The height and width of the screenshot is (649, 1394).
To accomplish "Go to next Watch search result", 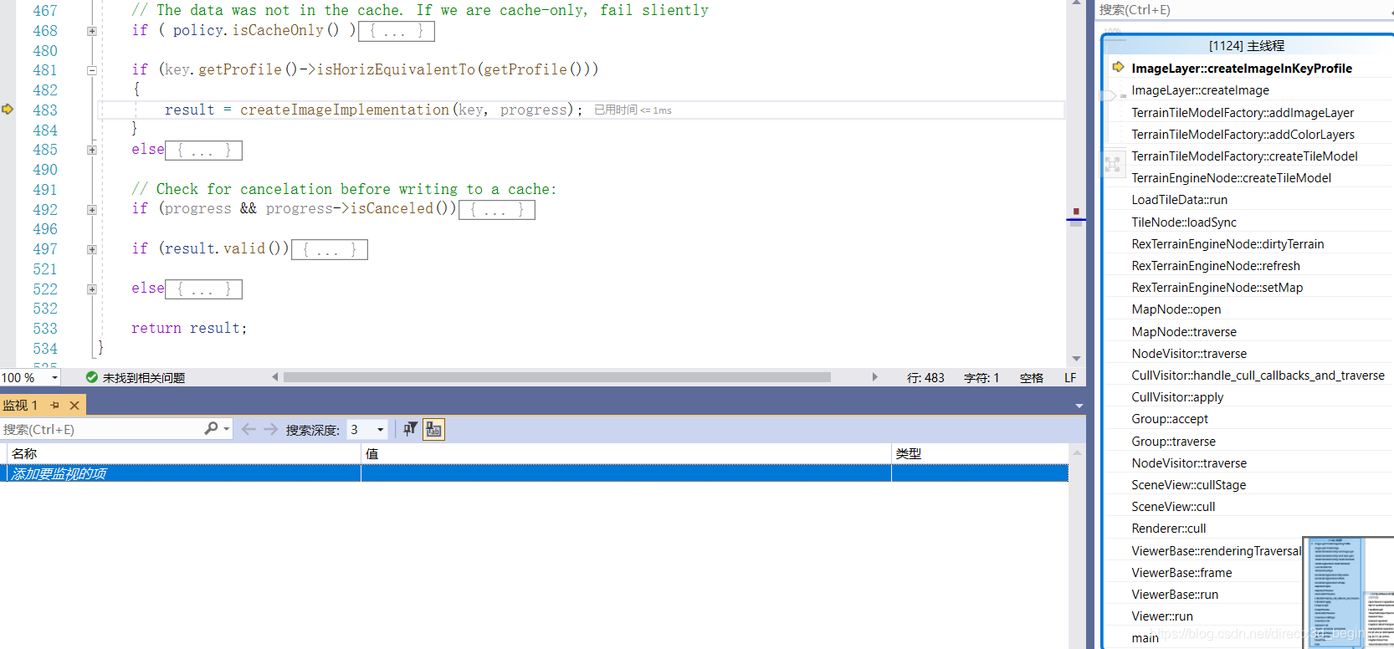I will click(270, 429).
